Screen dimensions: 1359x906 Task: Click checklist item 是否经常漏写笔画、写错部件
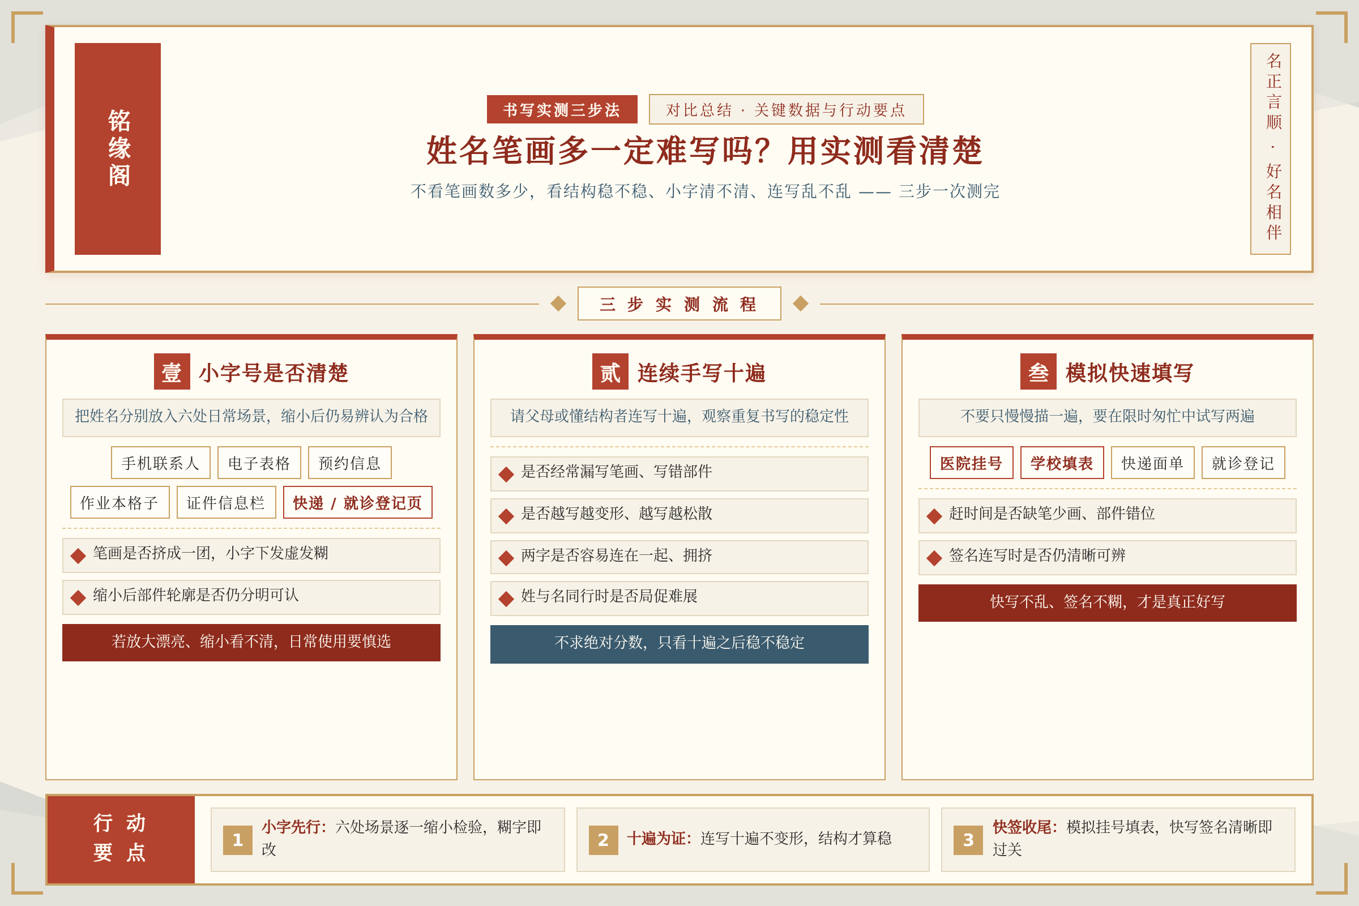679,474
